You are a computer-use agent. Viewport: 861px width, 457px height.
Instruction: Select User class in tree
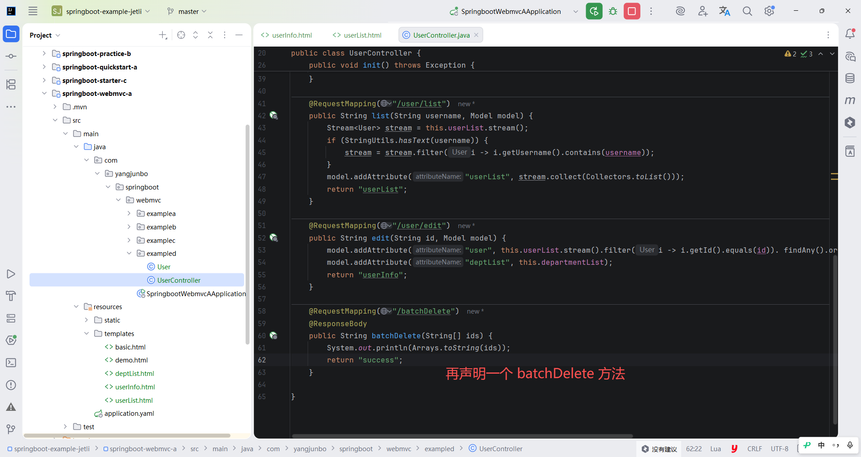[x=159, y=267]
